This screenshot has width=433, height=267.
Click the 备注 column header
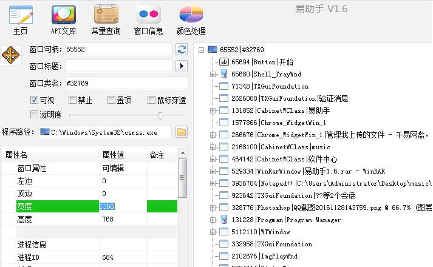162,155
